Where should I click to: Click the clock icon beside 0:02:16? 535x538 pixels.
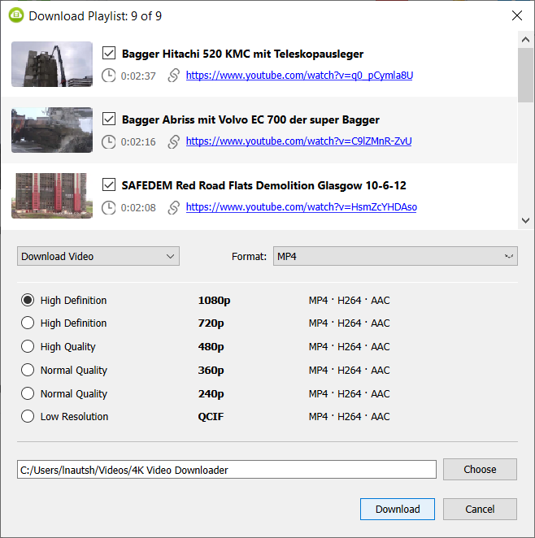(109, 141)
